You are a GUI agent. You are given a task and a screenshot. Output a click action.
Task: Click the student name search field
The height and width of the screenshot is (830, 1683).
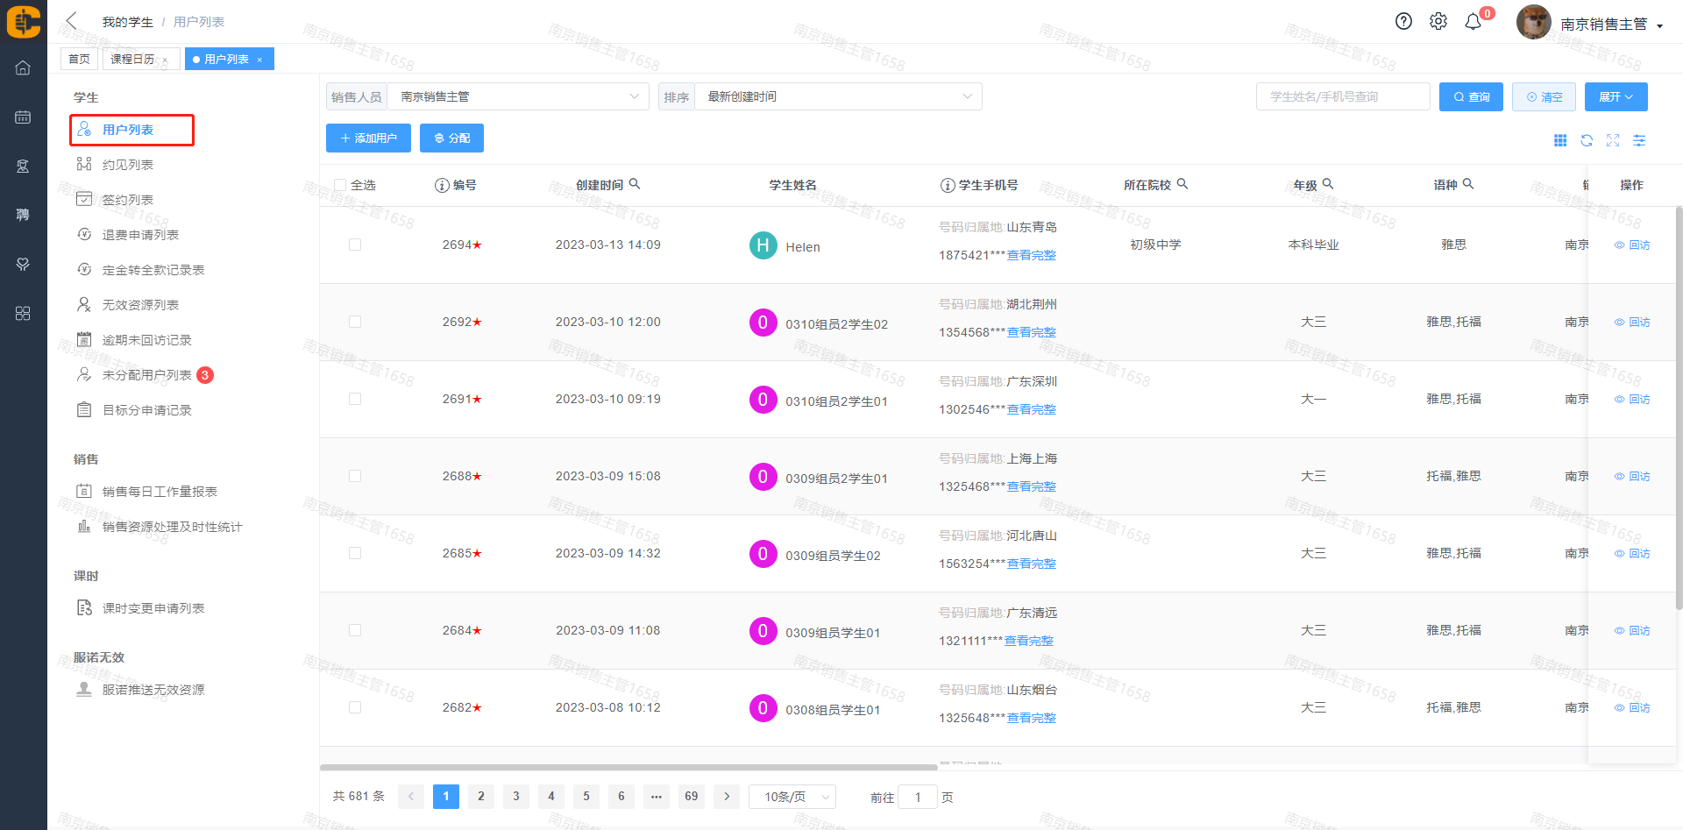pos(1342,96)
